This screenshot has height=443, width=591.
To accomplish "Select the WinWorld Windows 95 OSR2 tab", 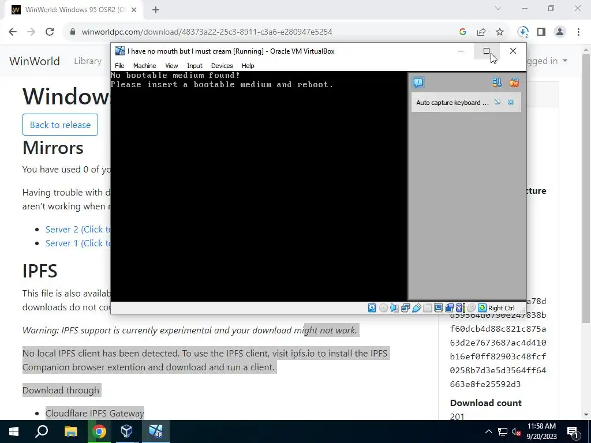I will [74, 10].
